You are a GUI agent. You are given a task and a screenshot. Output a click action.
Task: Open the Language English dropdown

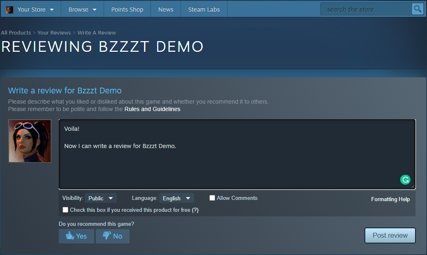click(x=176, y=198)
